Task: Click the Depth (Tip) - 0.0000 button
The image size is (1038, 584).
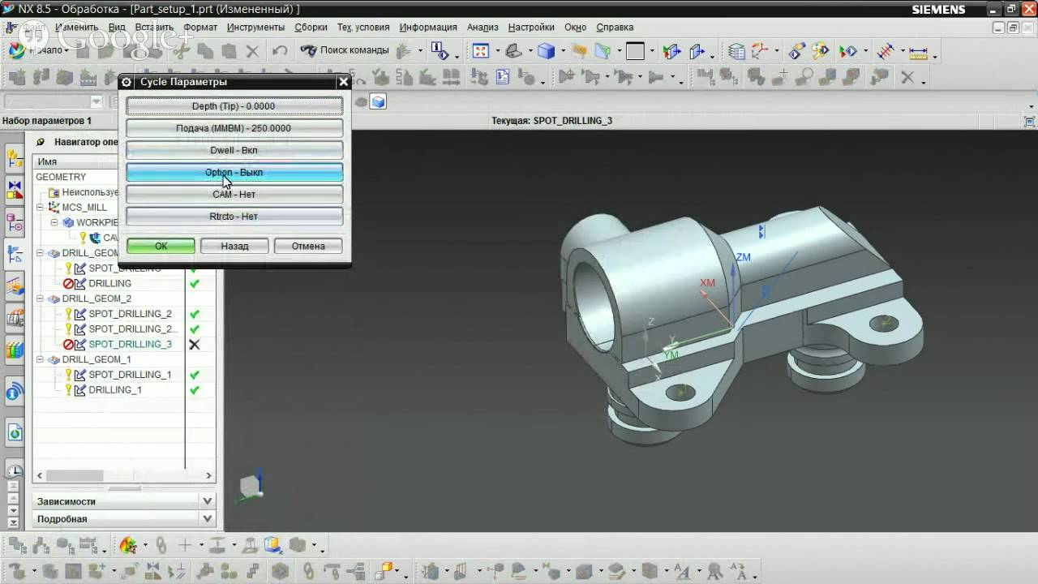Action: [x=234, y=106]
